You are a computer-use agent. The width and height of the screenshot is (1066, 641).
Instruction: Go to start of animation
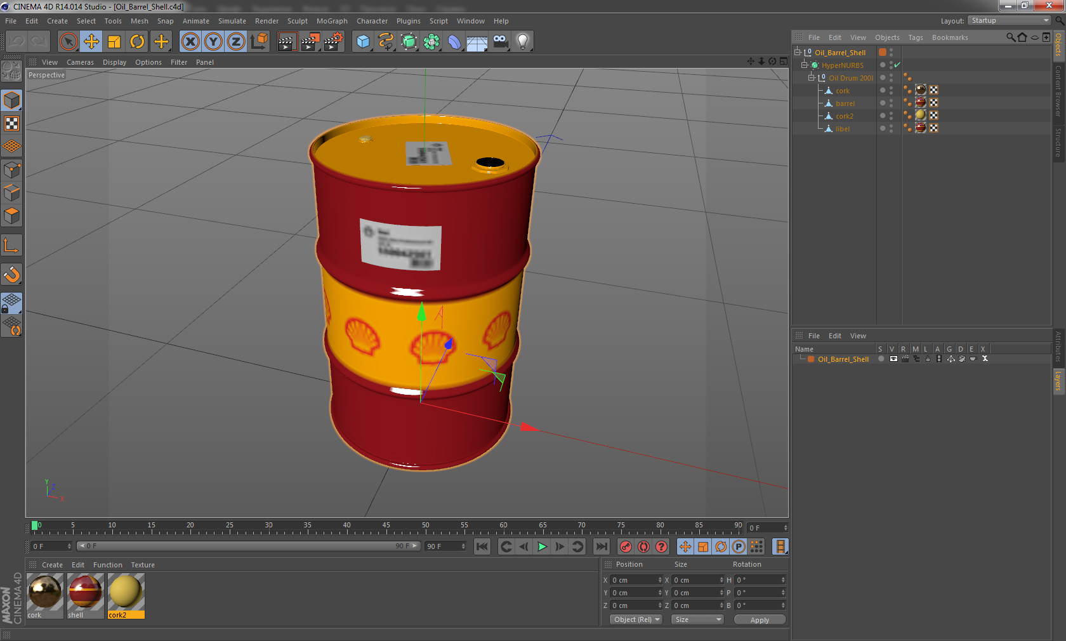[482, 546]
